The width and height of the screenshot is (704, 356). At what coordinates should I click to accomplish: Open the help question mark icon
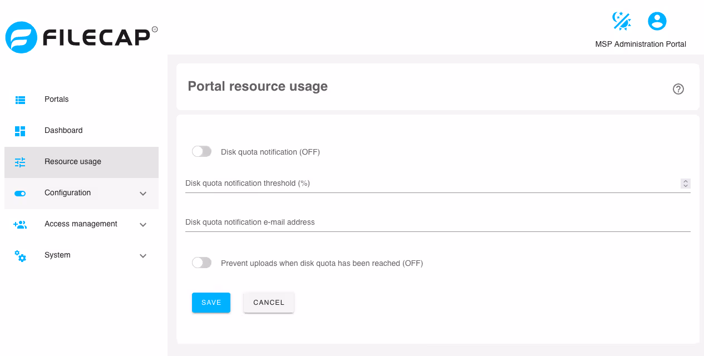pyautogui.click(x=678, y=89)
